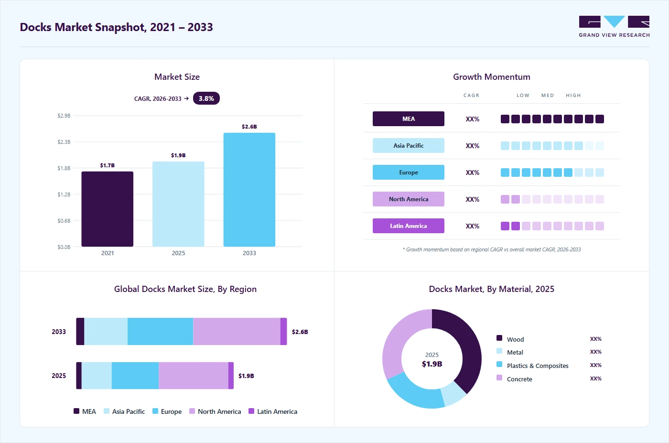
Task: Click the "Growth Momentum" title
Action: (x=492, y=77)
